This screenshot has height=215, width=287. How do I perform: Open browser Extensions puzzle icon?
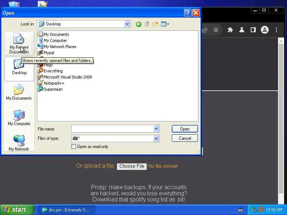pyautogui.click(x=230, y=30)
